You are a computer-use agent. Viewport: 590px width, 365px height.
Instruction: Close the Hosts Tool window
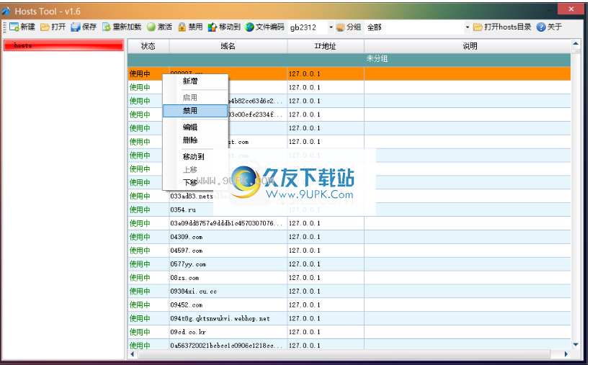point(571,9)
